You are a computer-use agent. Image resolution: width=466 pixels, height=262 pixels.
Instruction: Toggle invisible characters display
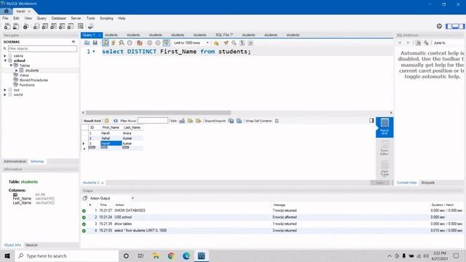(x=242, y=43)
